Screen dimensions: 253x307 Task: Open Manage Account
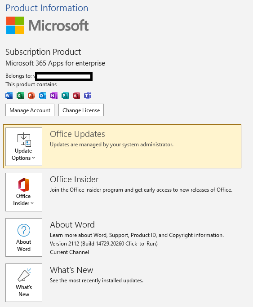(30, 110)
